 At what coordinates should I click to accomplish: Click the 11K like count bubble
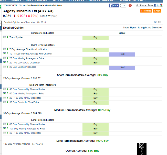123,5
